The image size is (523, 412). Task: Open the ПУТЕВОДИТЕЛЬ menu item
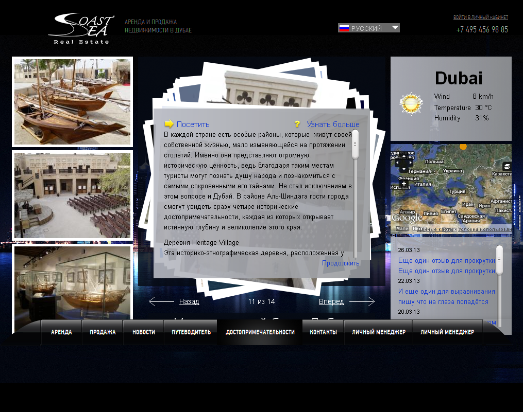(191, 332)
